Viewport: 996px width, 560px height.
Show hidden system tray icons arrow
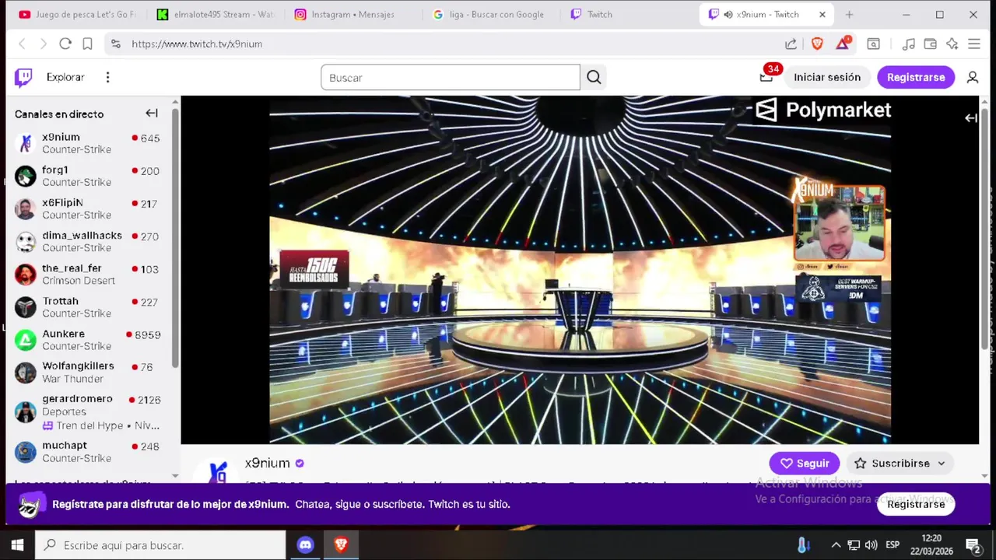click(x=836, y=545)
